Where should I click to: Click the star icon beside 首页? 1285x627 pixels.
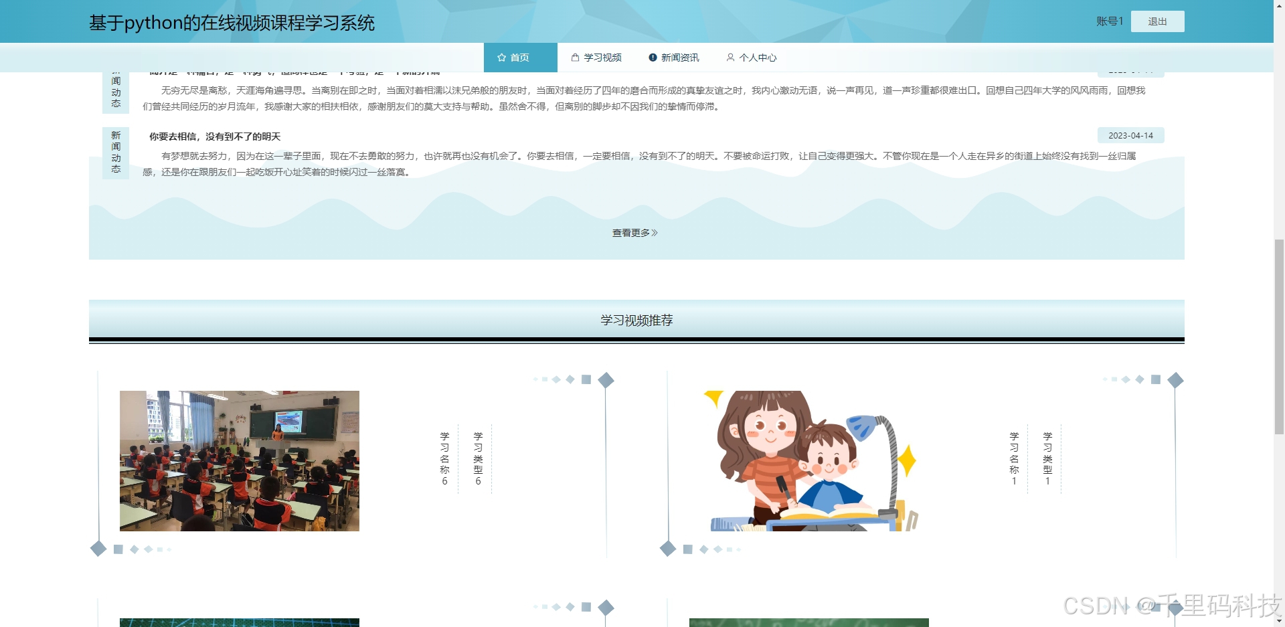[x=501, y=58]
